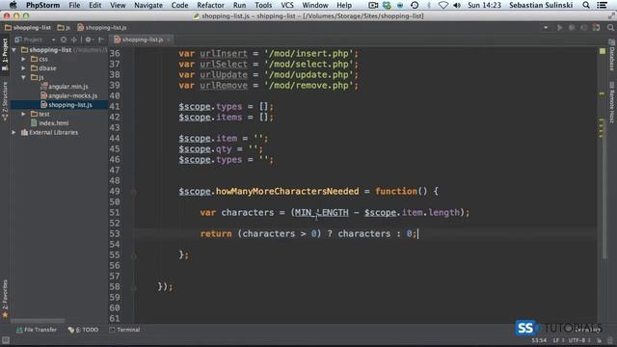Open 6: TODO tool window
This screenshot has width=617, height=347.
[83, 330]
